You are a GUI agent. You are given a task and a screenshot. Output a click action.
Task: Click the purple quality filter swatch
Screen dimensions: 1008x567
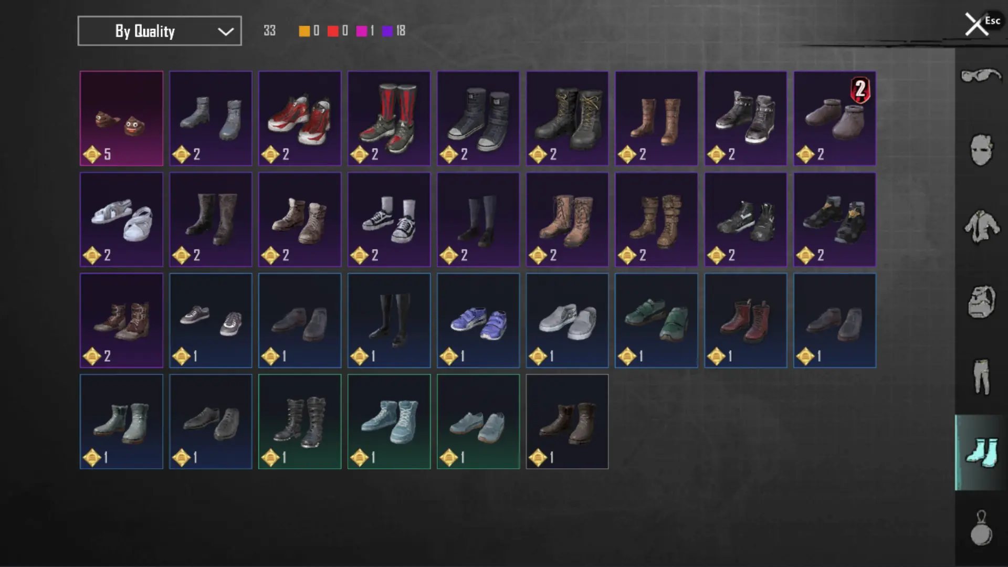[x=387, y=31]
